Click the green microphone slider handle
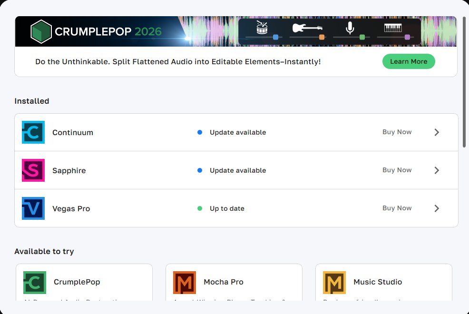The height and width of the screenshot is (314, 469). [x=362, y=37]
